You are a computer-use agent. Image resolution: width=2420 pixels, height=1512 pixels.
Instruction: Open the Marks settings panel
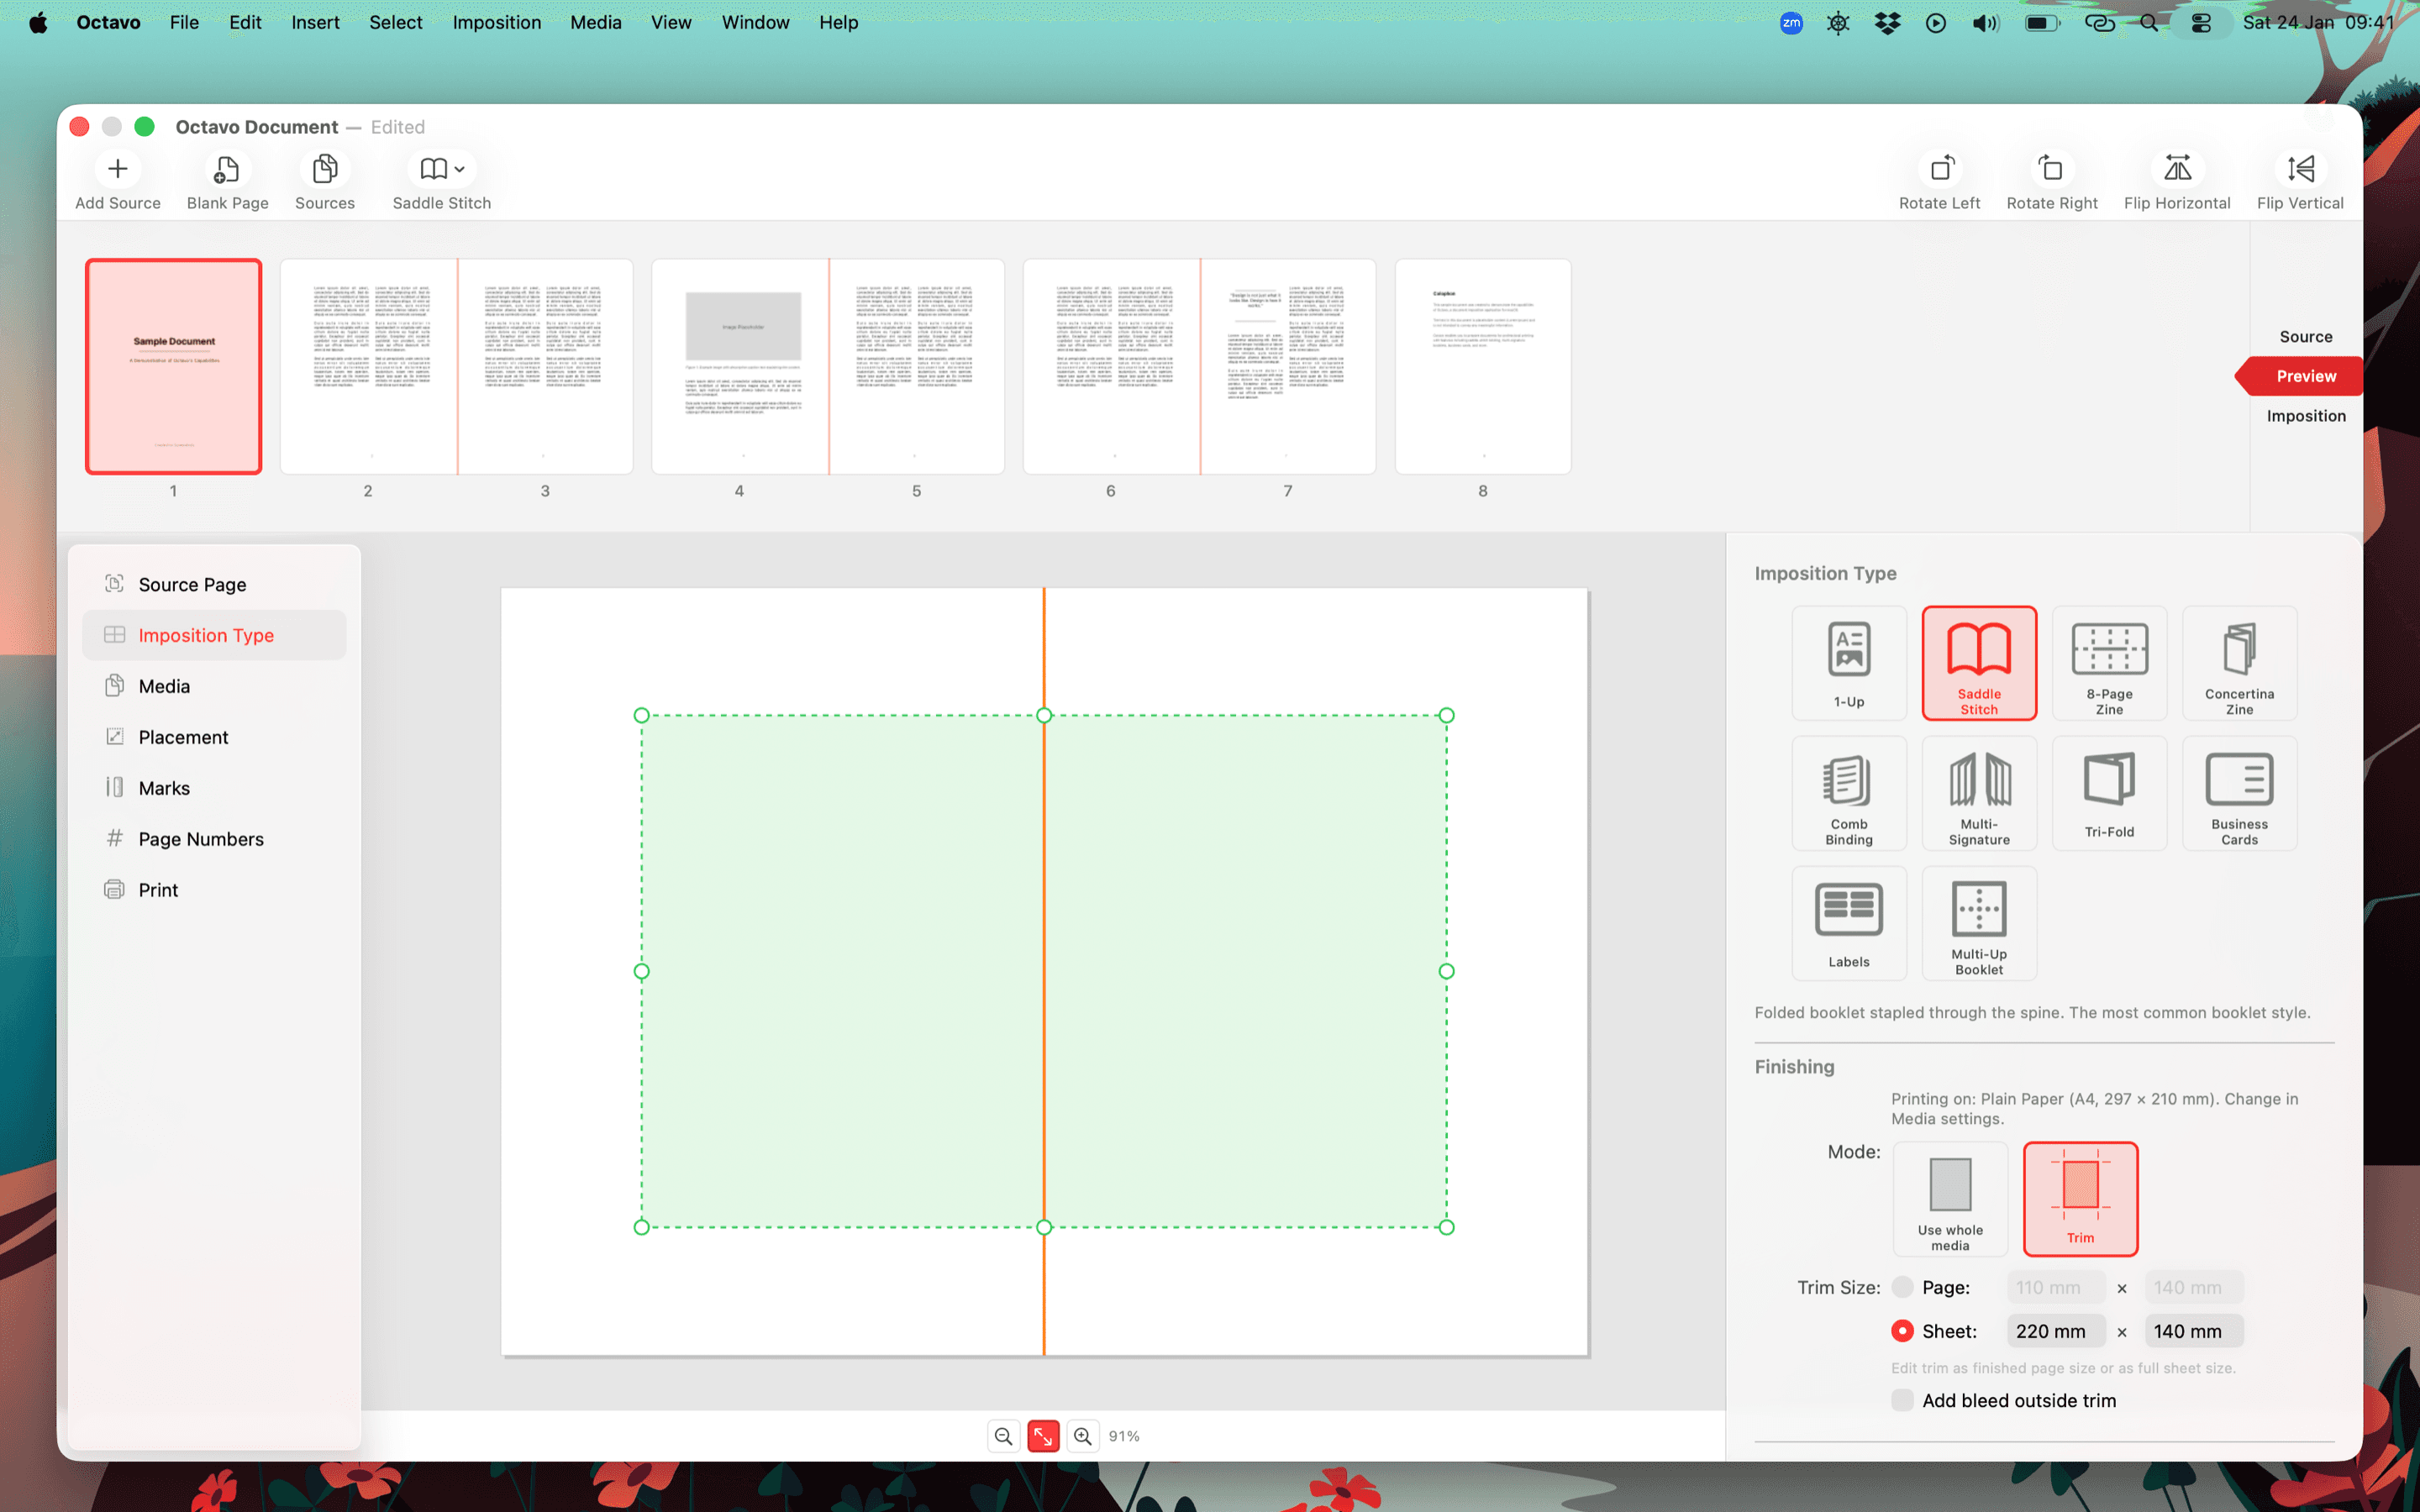pyautogui.click(x=164, y=788)
